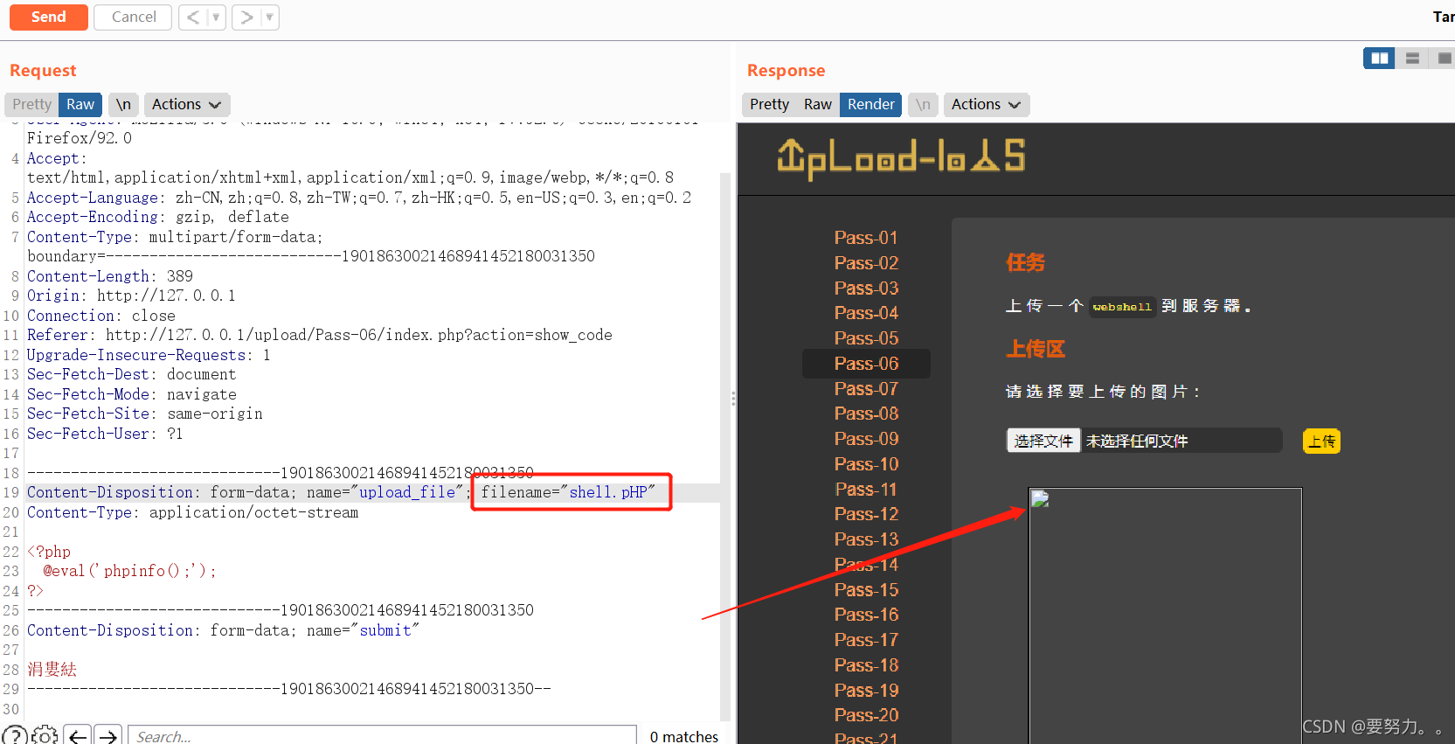Screen dimensions: 1455x744
Task: Click the yellow 上传 upload button
Action: pyautogui.click(x=1321, y=442)
